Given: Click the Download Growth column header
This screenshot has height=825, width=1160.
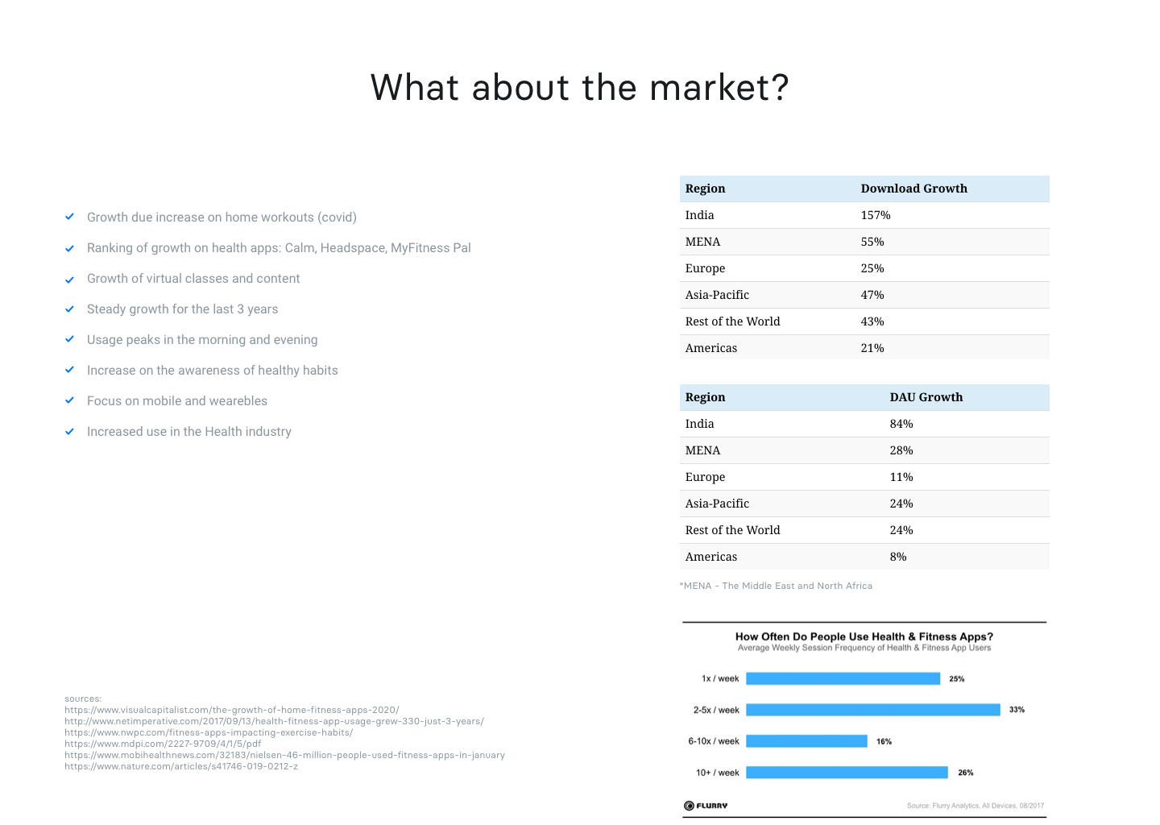Looking at the screenshot, I should tap(913, 189).
